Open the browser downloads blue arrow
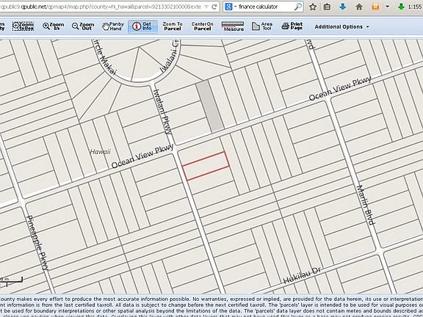This screenshot has width=423, height=317. click(343, 7)
